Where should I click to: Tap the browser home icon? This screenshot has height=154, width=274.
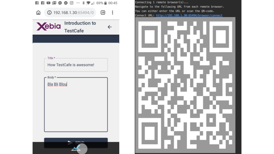coord(38,13)
